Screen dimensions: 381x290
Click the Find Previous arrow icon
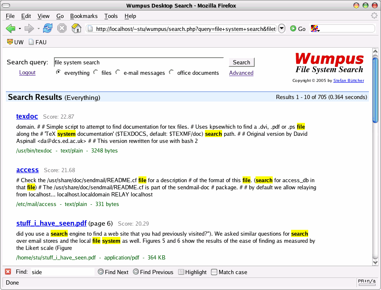coord(136,272)
